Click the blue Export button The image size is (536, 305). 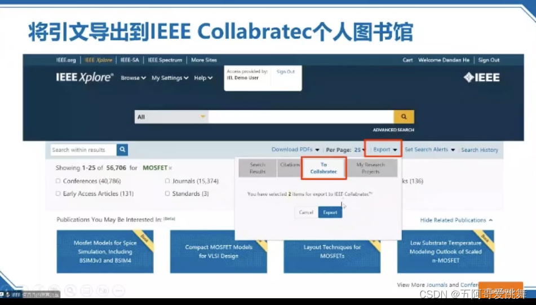(330, 213)
